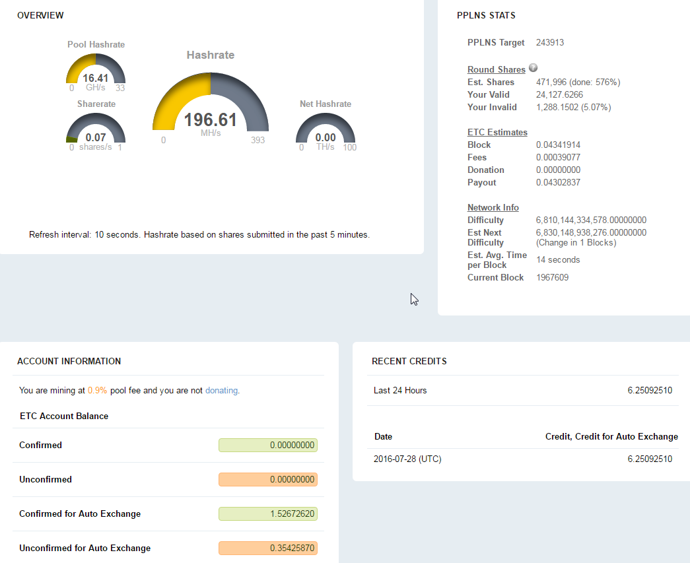Click the ETC Estimates heading
The width and height of the screenshot is (690, 563).
(x=497, y=132)
